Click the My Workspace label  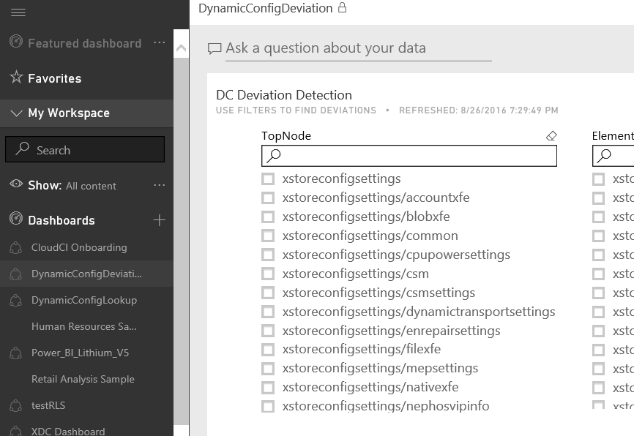(69, 113)
